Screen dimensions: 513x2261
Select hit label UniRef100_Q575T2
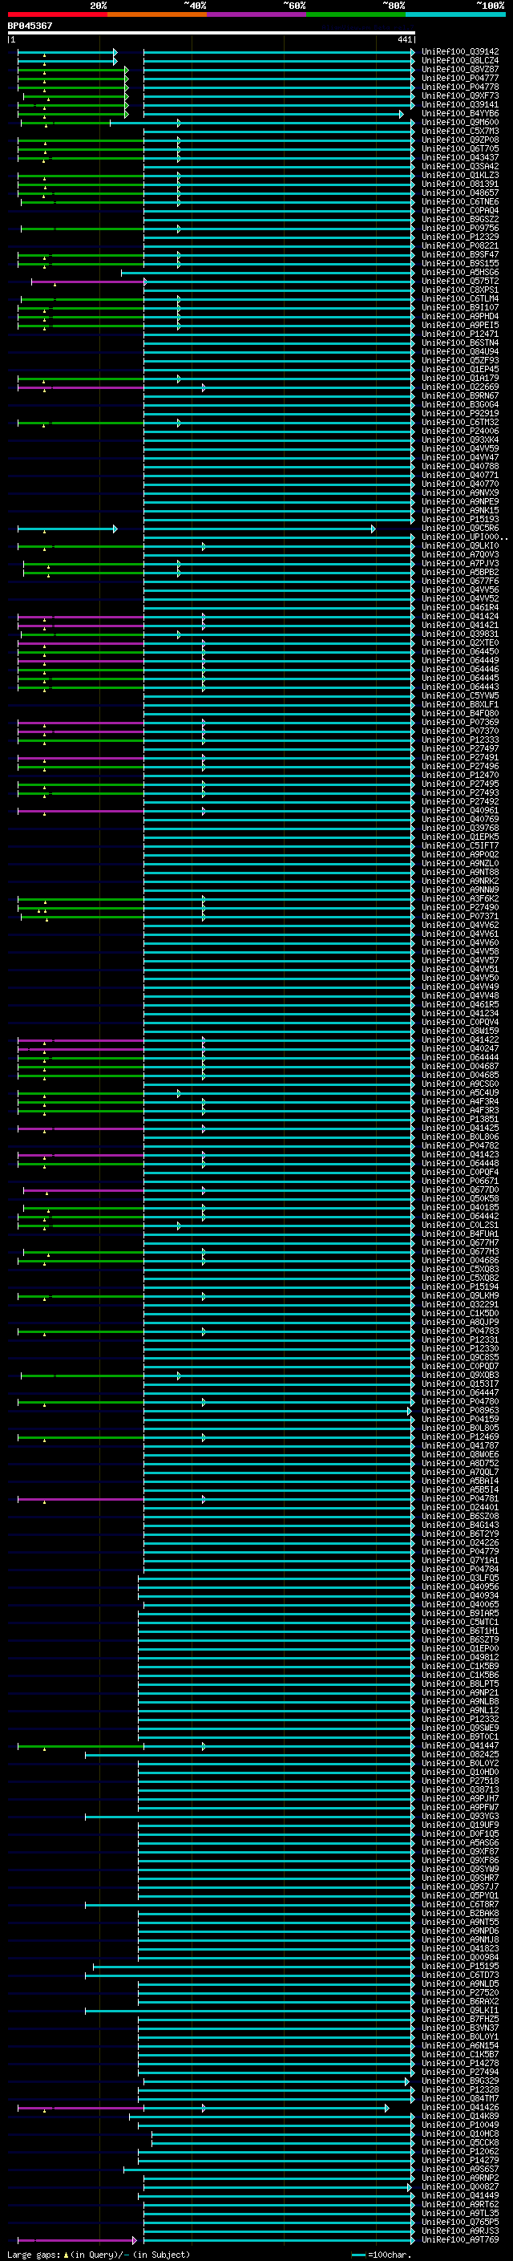pos(460,282)
